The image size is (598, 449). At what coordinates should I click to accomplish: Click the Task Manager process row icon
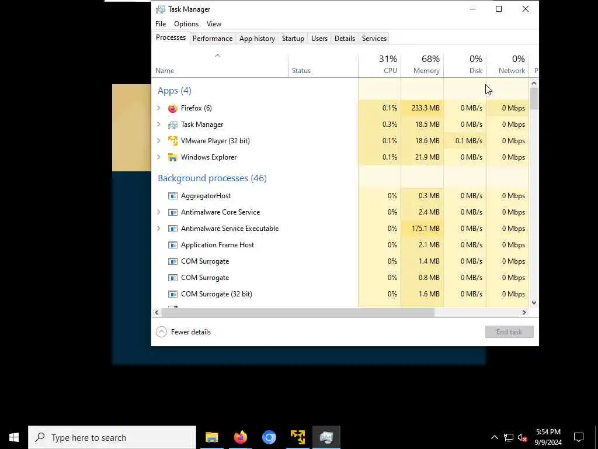[x=173, y=125]
